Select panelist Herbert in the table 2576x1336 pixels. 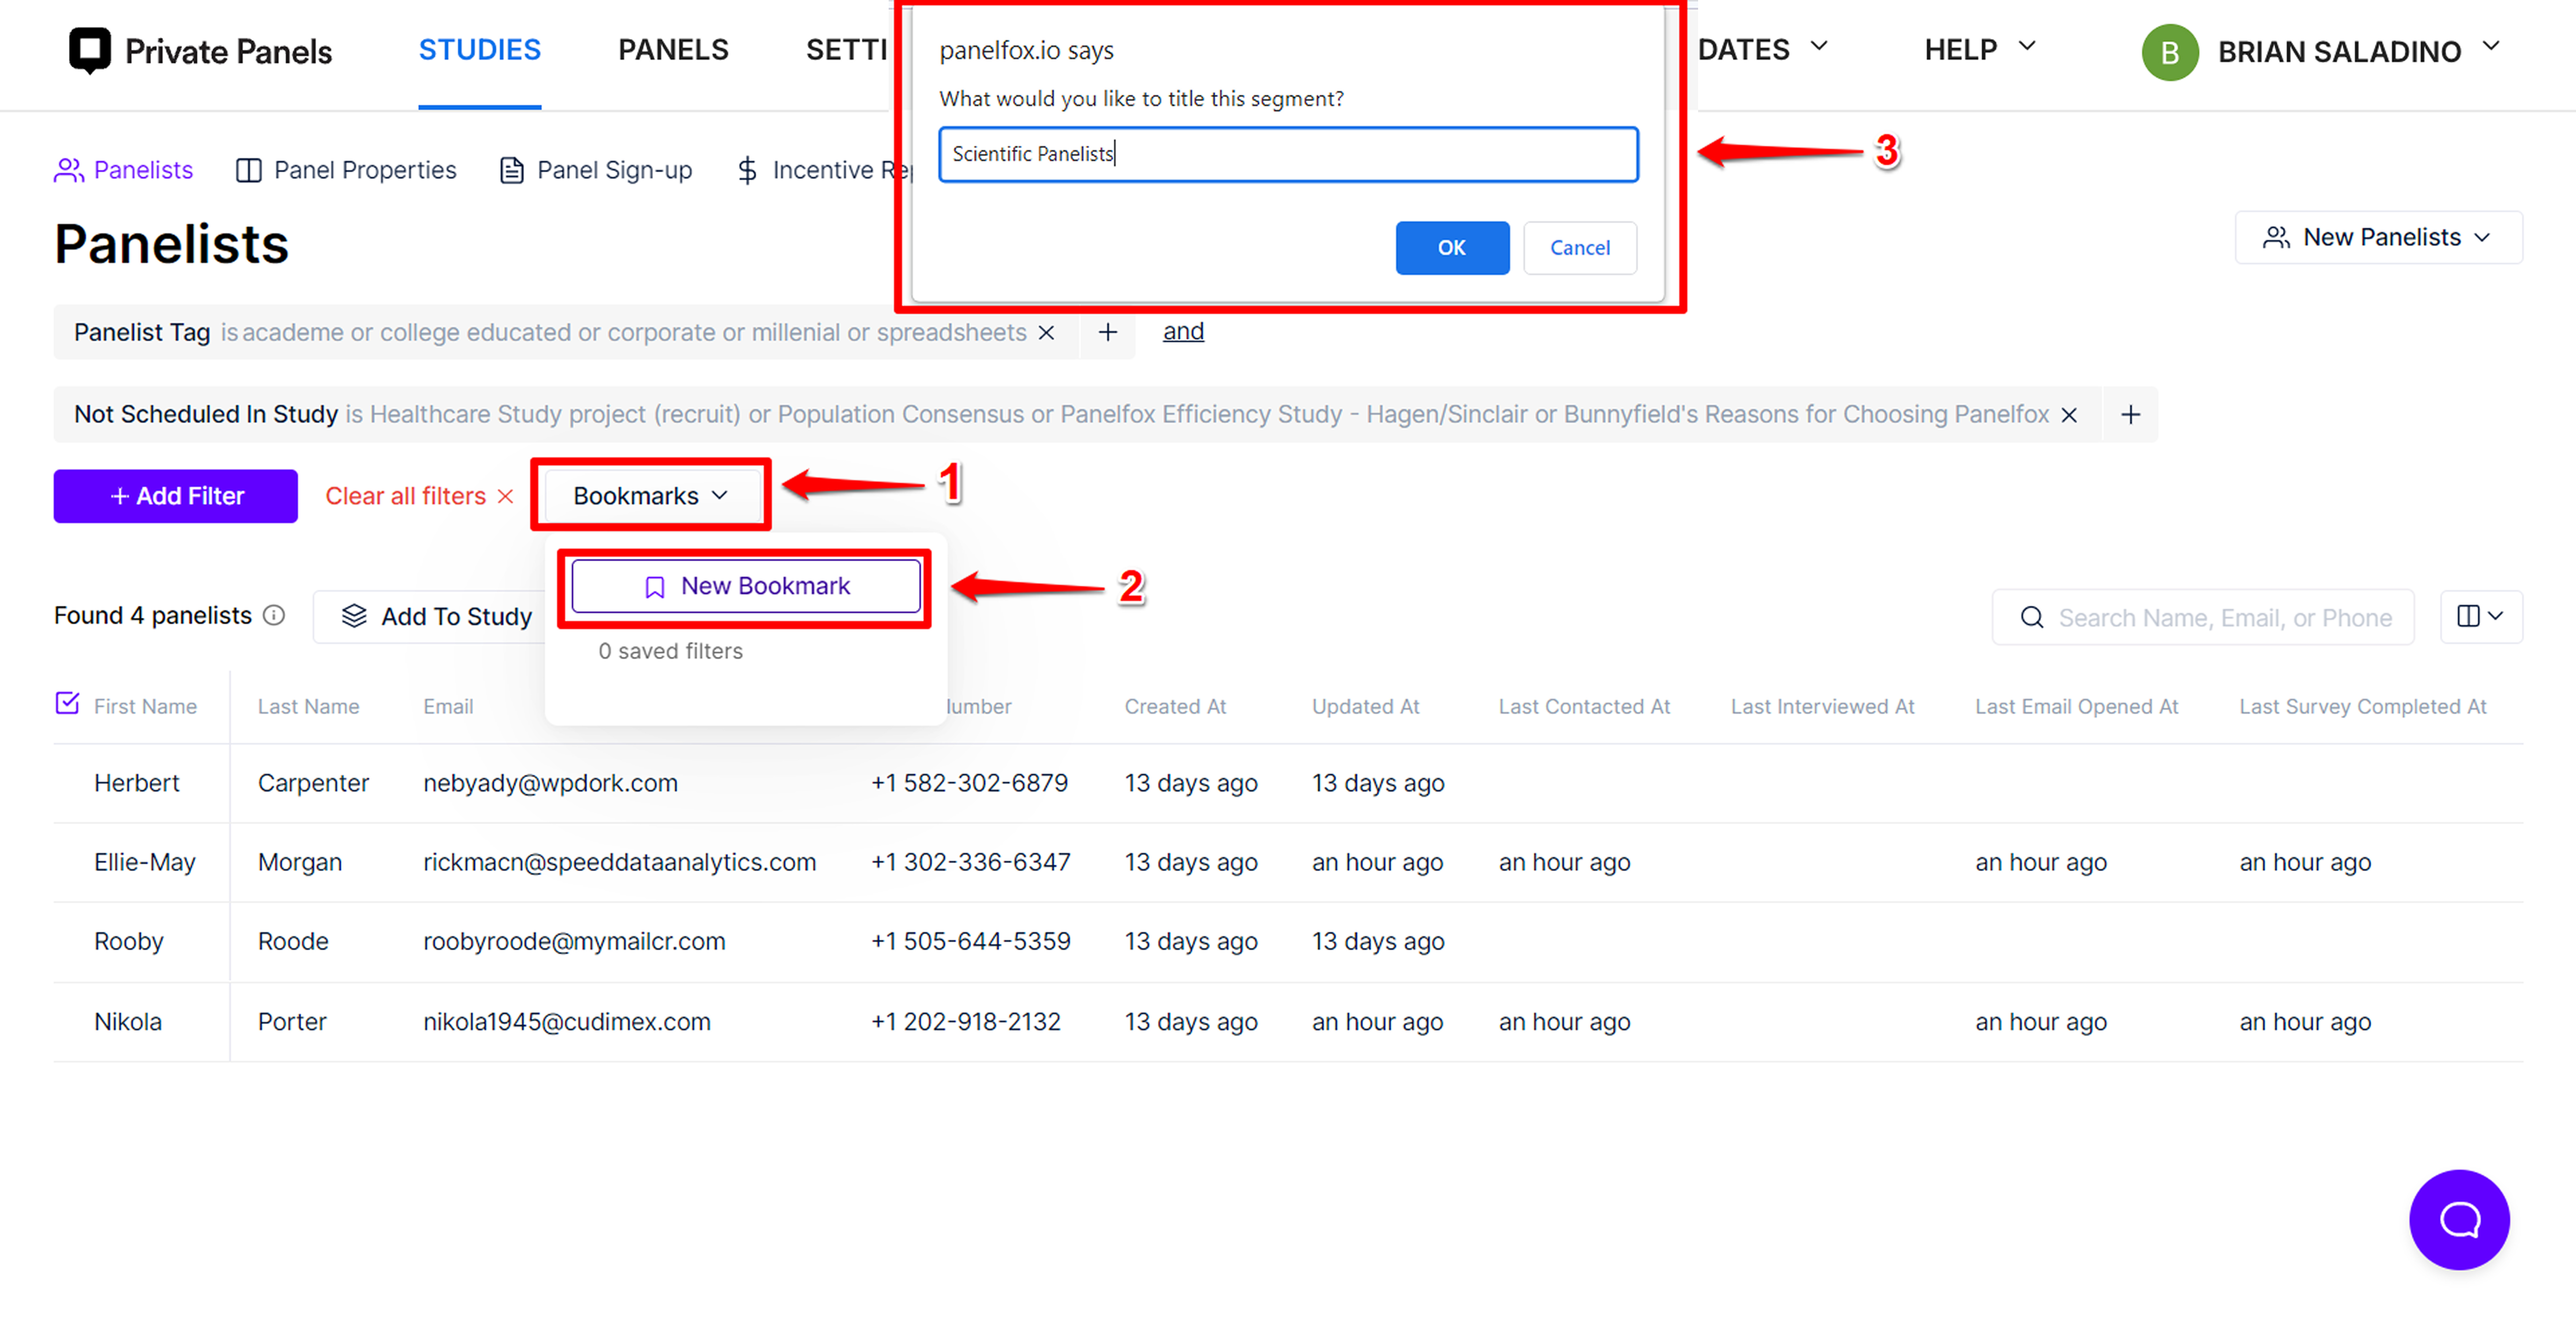[137, 783]
